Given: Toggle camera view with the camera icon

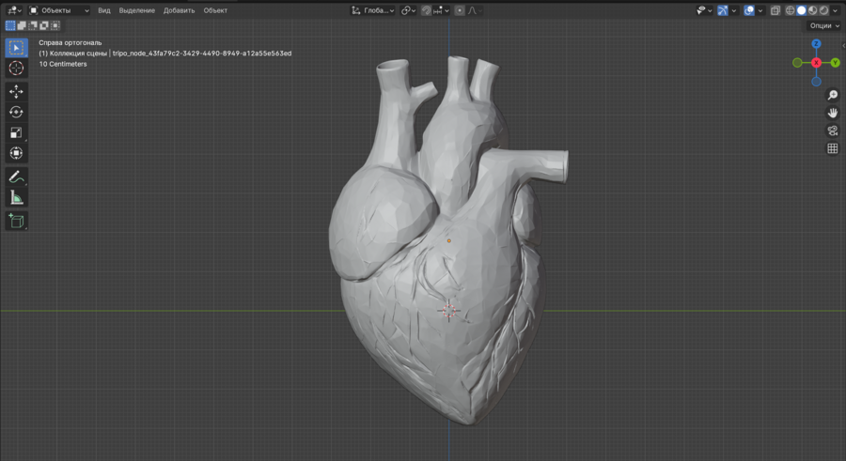Looking at the screenshot, I should point(832,131).
